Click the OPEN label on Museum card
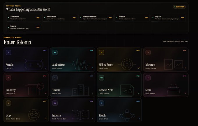198x126 pixels. [x=185, y=51]
